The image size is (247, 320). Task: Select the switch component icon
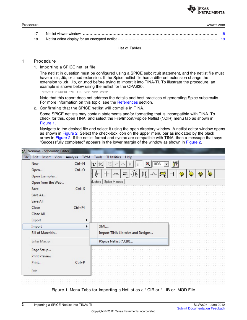tap(154, 174)
